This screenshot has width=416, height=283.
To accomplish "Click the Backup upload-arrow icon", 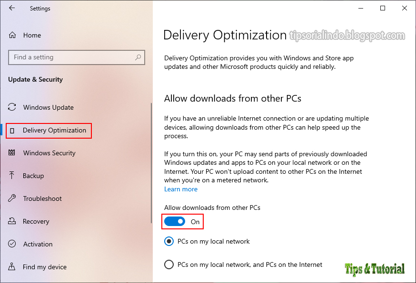I will coord(11,176).
